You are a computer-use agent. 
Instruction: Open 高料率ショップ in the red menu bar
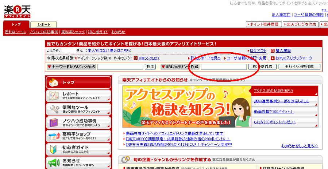[x=73, y=32]
